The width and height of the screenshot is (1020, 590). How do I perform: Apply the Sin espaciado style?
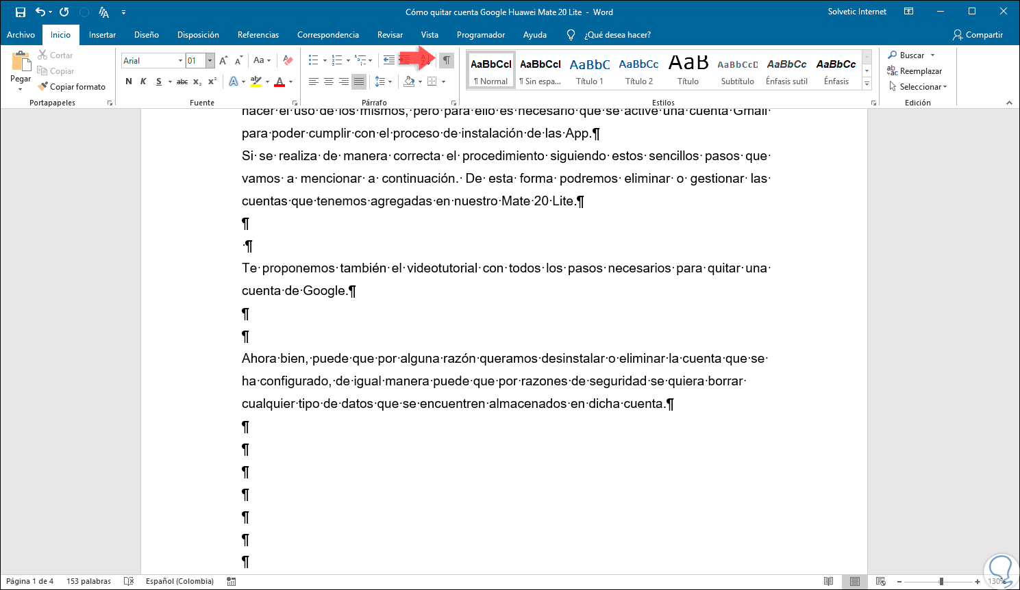click(x=540, y=70)
